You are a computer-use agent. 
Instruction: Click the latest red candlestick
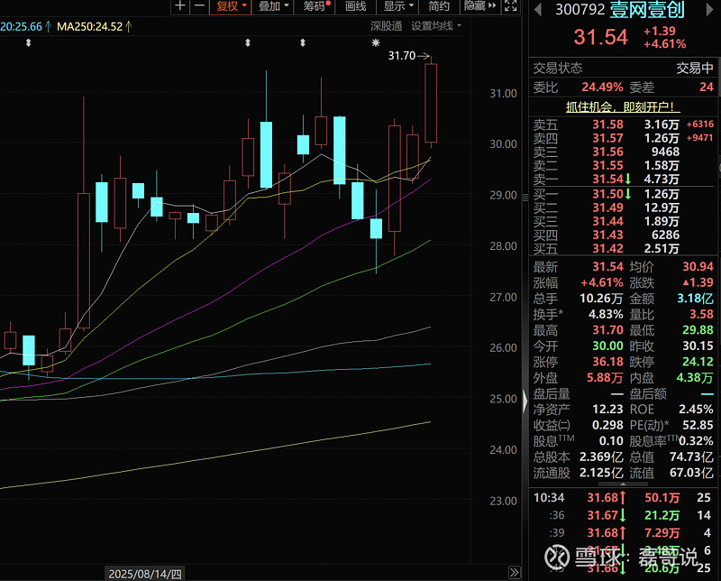(431, 103)
